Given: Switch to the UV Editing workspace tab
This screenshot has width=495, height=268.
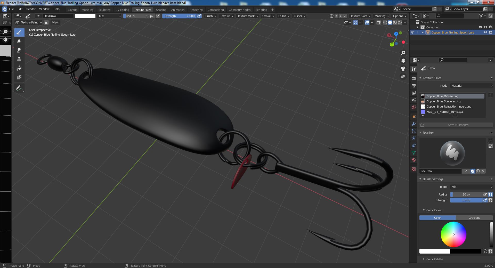Looking at the screenshot, I should [x=122, y=10].
